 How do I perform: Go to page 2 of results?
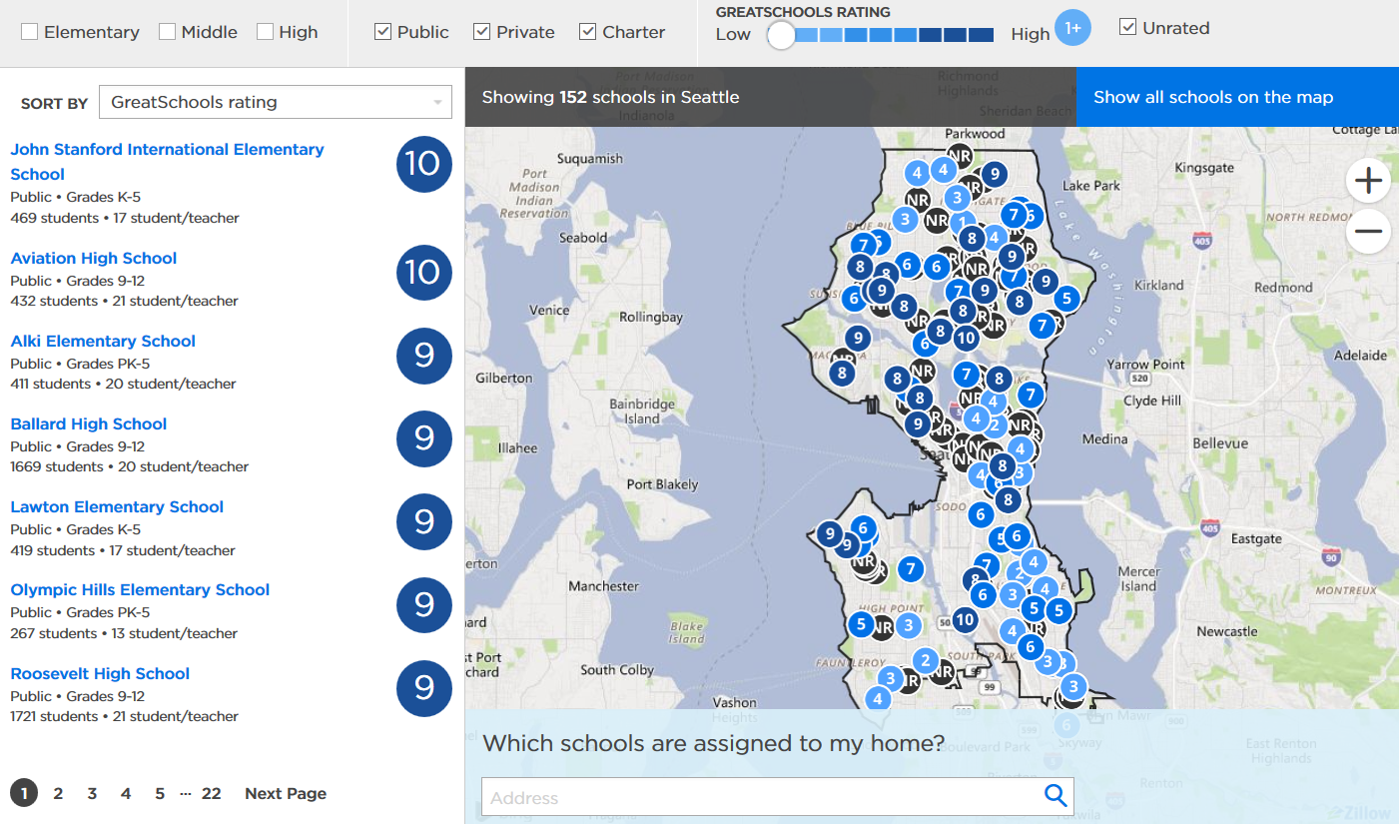[x=58, y=793]
